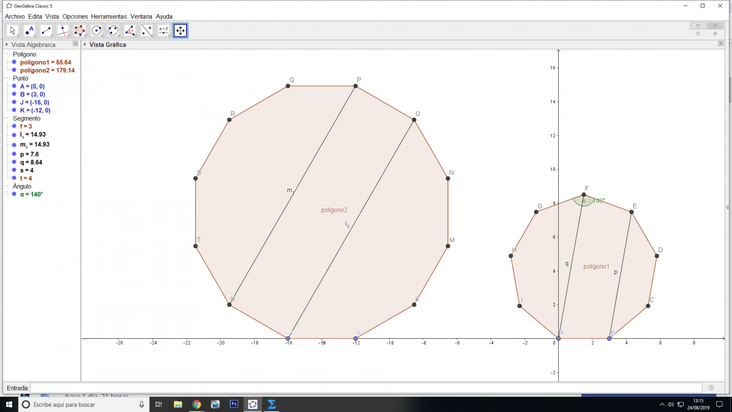The width and height of the screenshot is (732, 412).
Task: Collapse the Punto group
Action: [7, 78]
